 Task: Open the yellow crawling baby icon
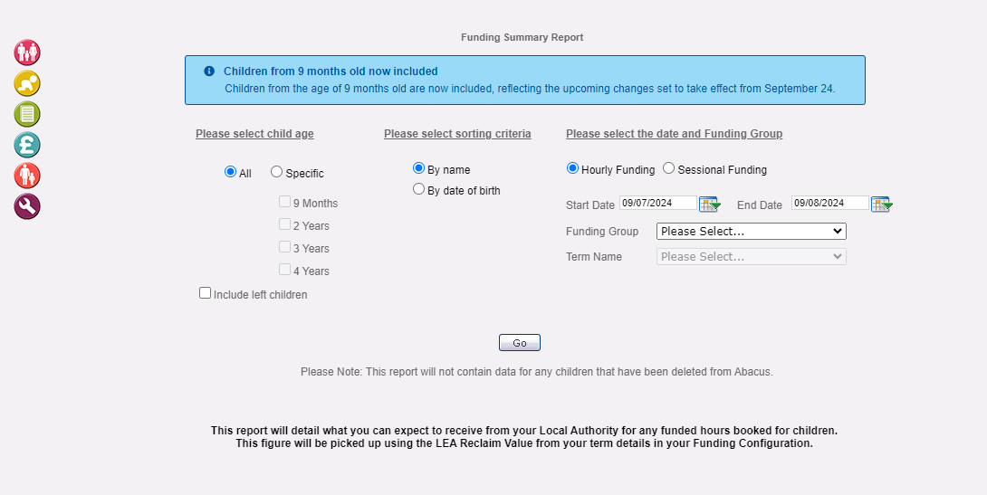coord(27,83)
